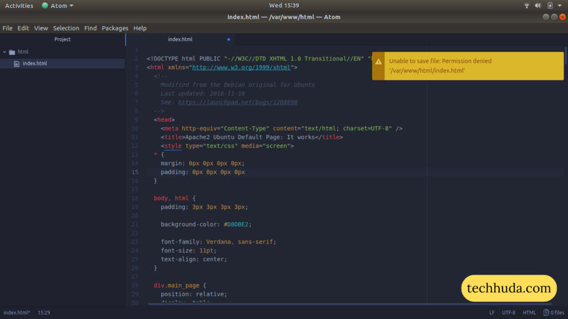
Task: Switch to the index.html editor tab
Action: point(180,39)
